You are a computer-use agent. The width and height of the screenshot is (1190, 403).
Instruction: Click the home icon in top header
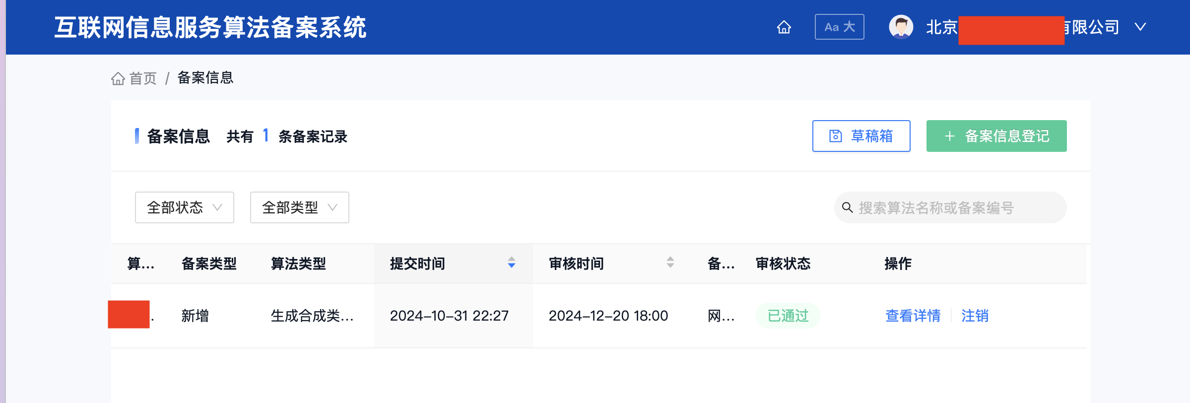[x=784, y=27]
